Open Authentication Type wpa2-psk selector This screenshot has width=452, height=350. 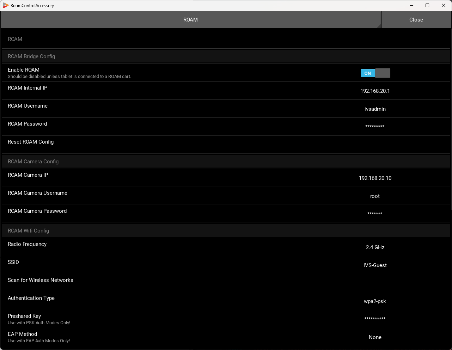pos(375,301)
